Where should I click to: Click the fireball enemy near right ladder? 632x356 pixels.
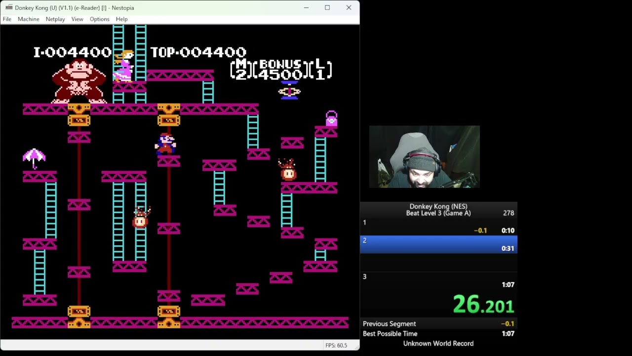tap(287, 170)
